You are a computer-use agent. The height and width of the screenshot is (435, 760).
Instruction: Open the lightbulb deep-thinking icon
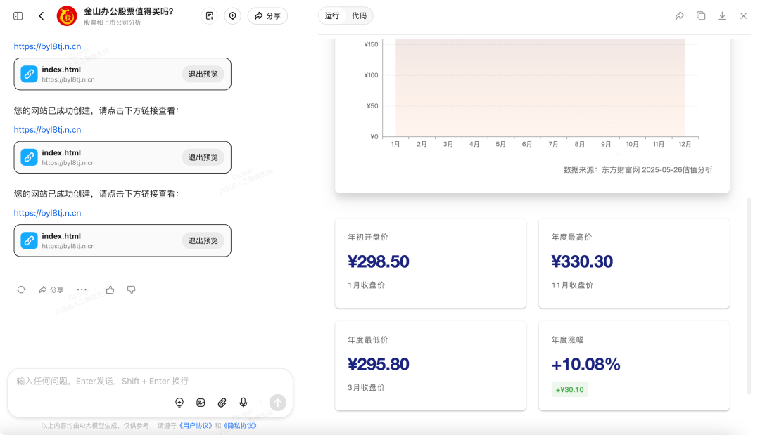point(179,403)
